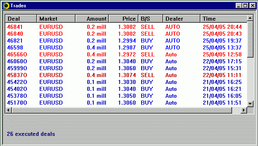Click the horizontal scrollbar thumb
This screenshot has width=258, height=146.
coord(122,110)
